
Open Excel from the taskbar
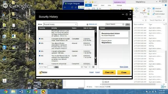pos(28,92)
